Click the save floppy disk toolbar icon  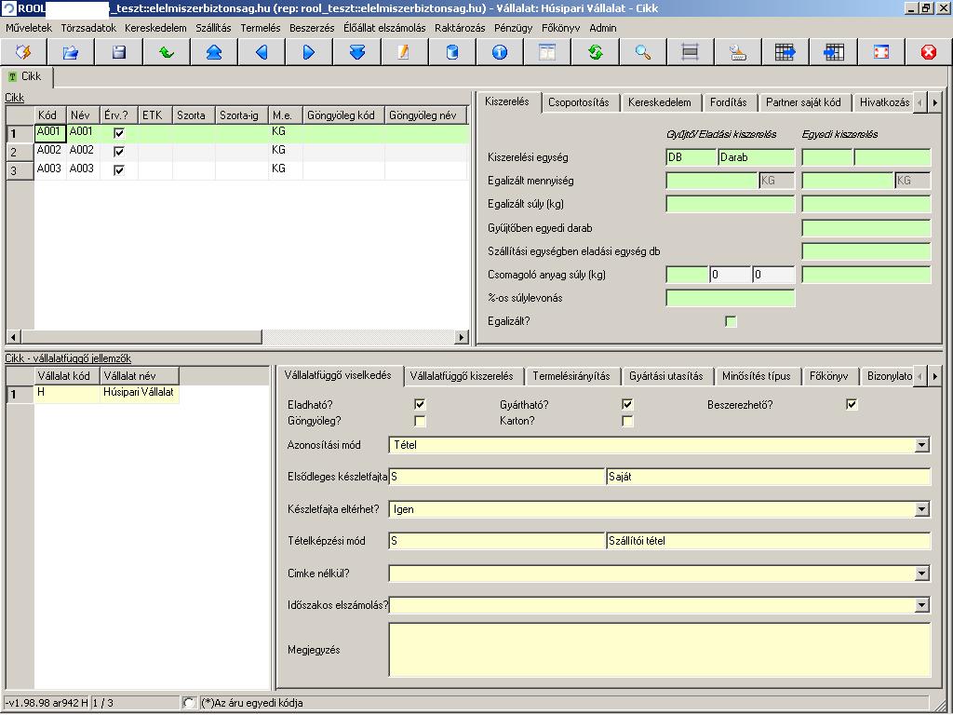119,52
